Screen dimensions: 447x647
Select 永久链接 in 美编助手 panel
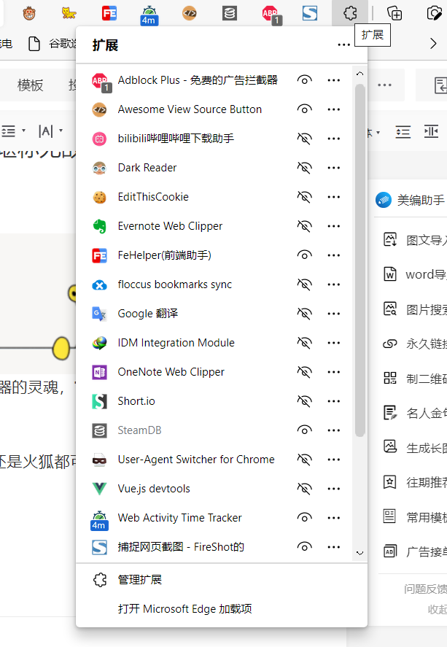coord(414,344)
